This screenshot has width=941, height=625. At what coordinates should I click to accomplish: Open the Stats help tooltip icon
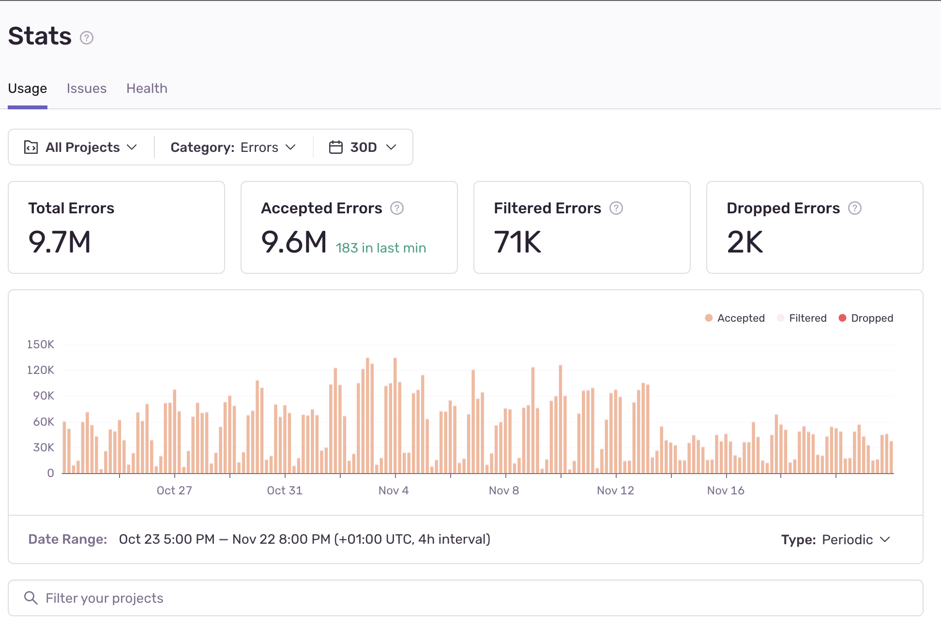pyautogui.click(x=87, y=37)
